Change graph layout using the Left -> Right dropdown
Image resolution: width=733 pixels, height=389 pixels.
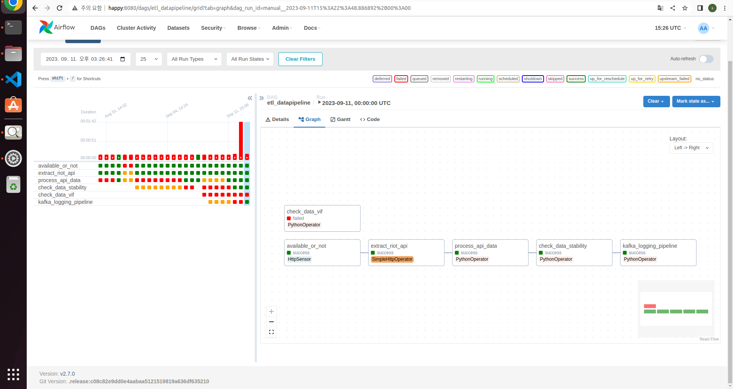point(691,148)
